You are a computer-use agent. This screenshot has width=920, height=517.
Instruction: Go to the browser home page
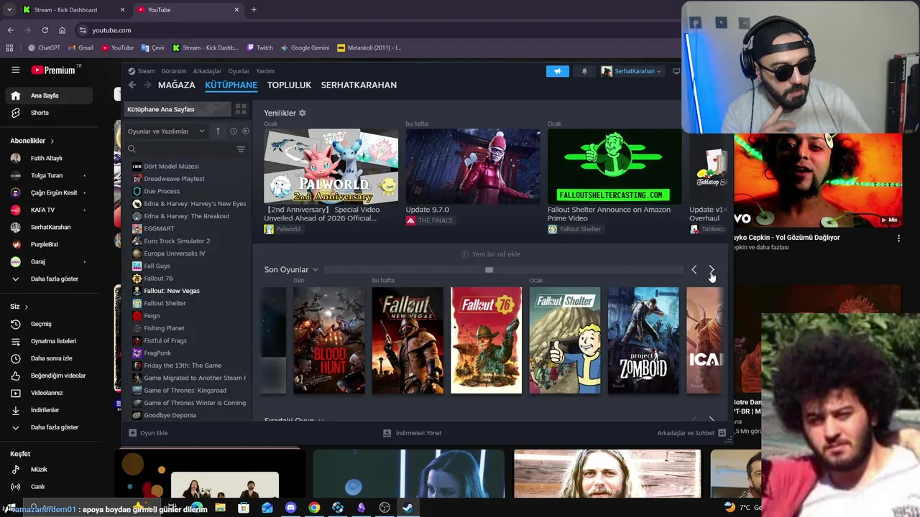[x=62, y=30]
